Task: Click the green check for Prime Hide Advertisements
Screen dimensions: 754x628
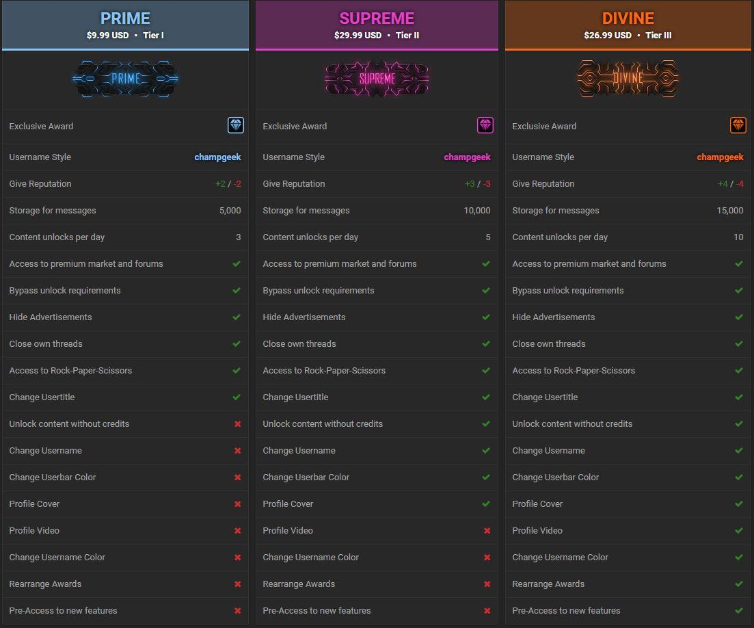Action: click(x=237, y=317)
